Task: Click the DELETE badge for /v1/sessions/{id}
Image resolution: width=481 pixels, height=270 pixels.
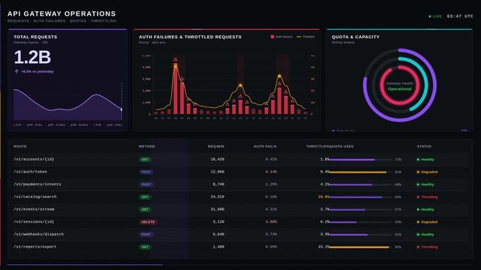Action: 148,222
